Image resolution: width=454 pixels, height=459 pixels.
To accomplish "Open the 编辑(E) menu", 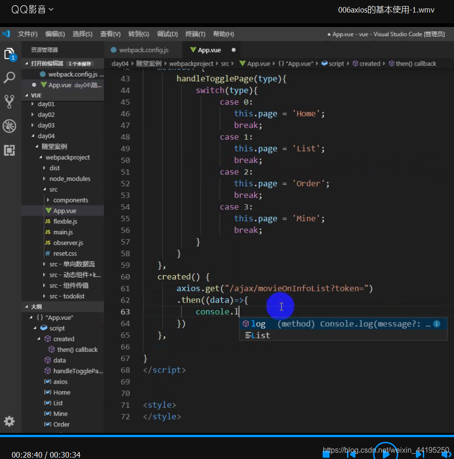I will [x=55, y=34].
